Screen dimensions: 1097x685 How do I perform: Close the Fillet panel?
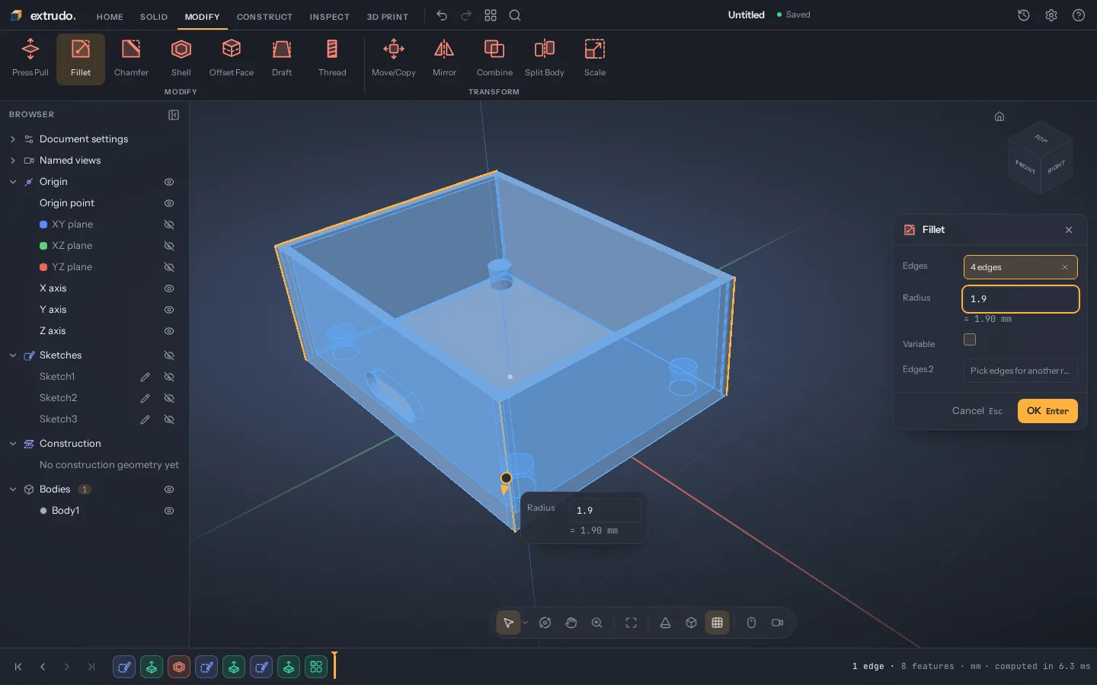coord(1069,230)
